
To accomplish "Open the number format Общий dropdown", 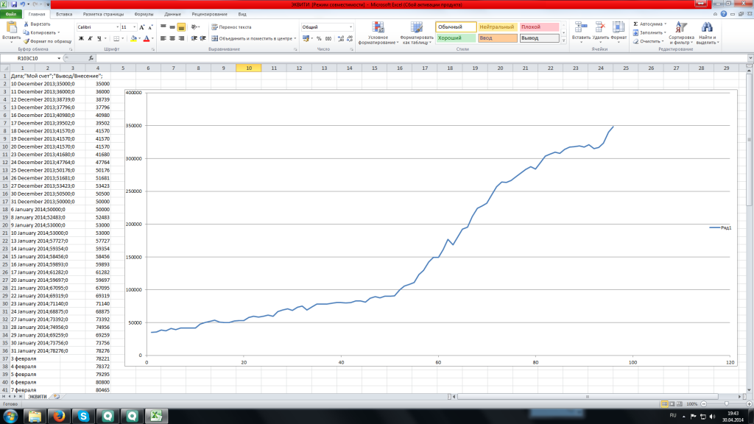I will (x=350, y=27).
